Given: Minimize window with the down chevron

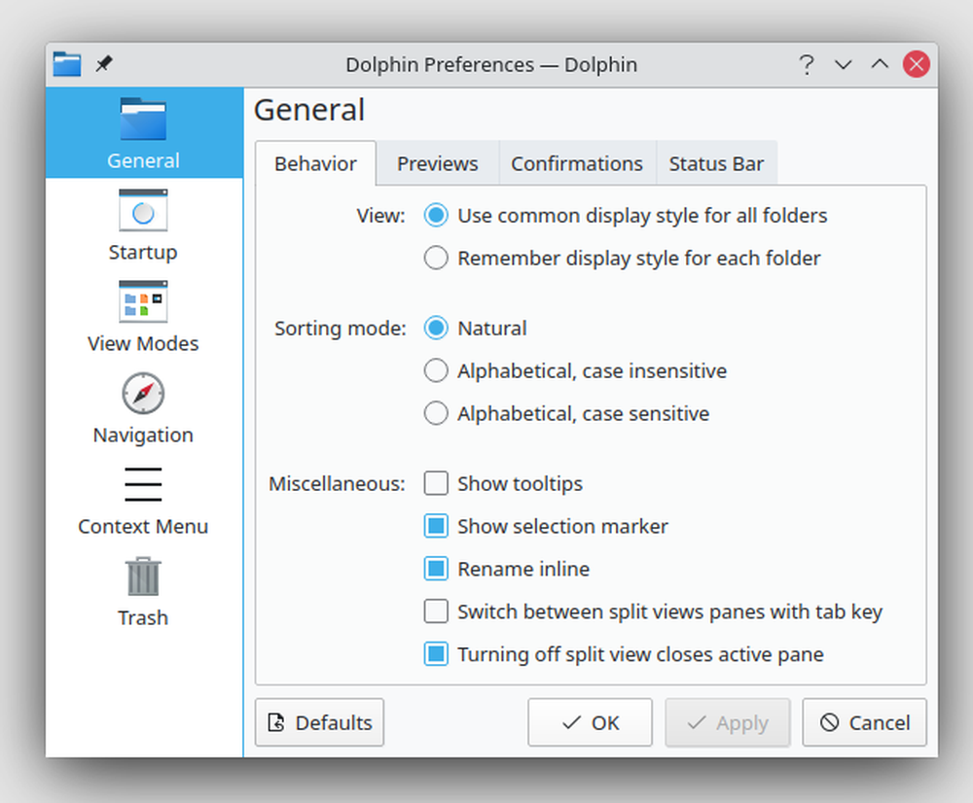Looking at the screenshot, I should (x=843, y=64).
